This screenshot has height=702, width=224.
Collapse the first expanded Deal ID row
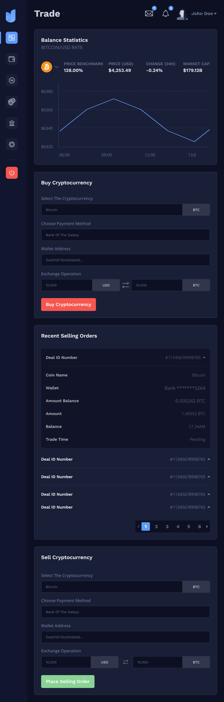[204, 358]
